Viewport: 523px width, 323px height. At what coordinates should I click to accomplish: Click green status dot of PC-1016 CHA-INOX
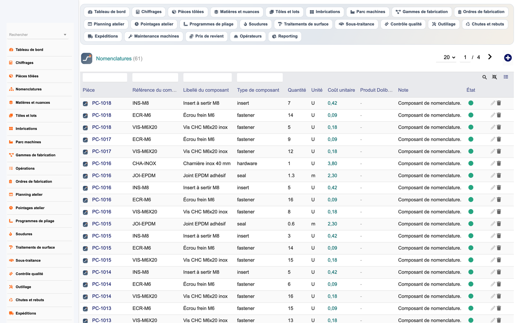(471, 163)
